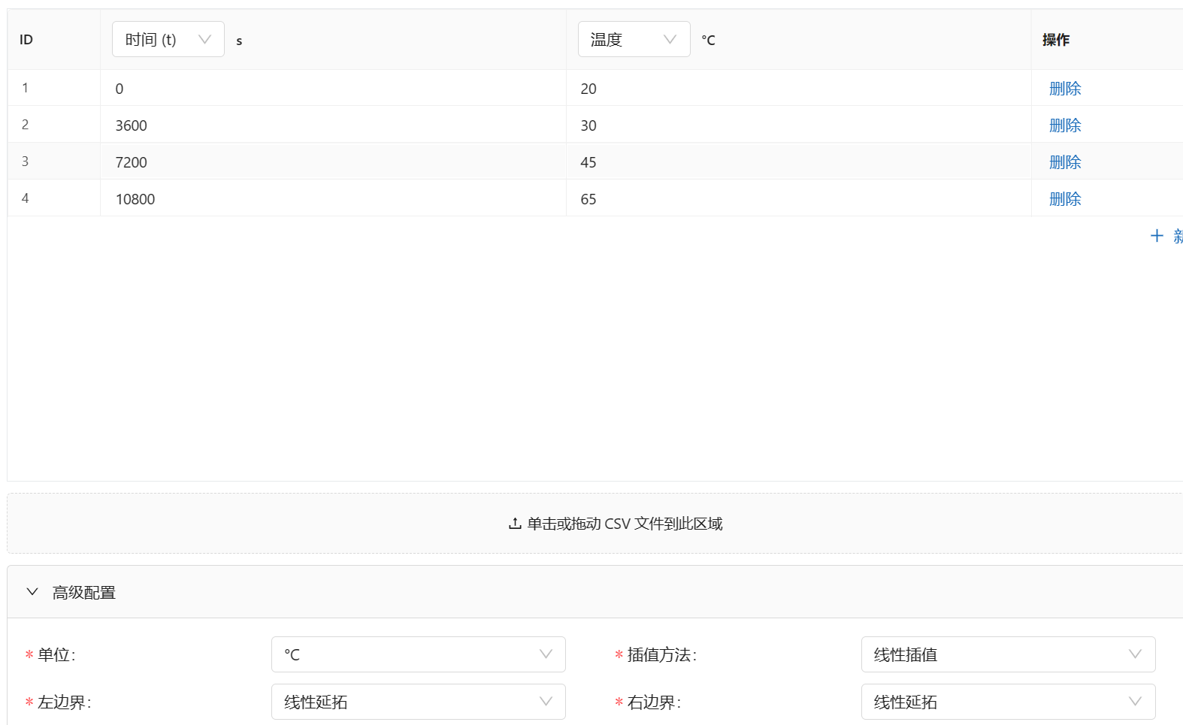Viewport: 1183px width, 725px height.
Task: Open the 右边界 dropdown
Action: [1008, 702]
